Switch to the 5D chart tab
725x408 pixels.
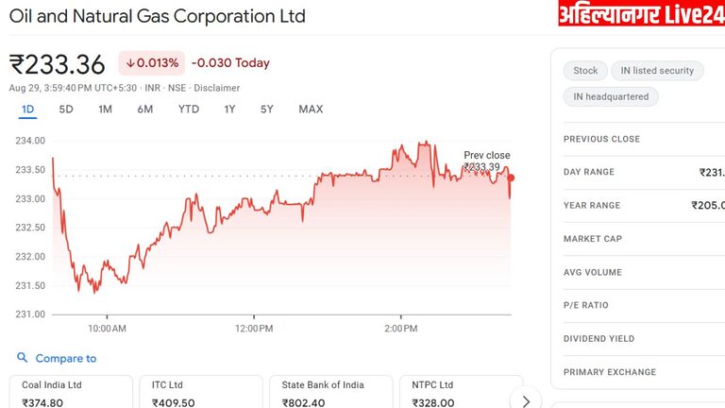[66, 110]
